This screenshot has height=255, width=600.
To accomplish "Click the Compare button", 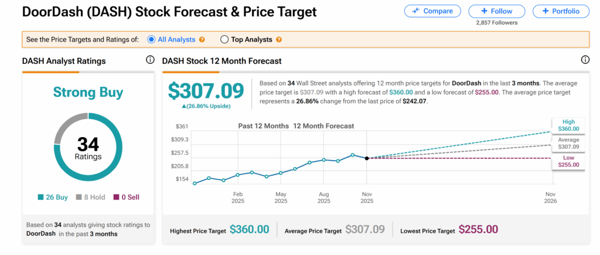I will [x=432, y=11].
